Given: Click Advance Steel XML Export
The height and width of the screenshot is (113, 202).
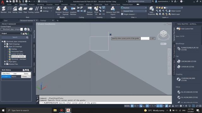Looking at the screenshot, I should coord(113,11).
